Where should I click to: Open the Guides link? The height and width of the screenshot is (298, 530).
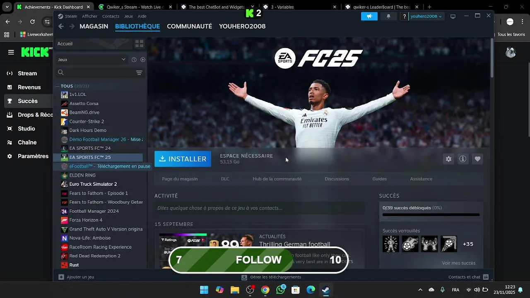pyautogui.click(x=379, y=179)
